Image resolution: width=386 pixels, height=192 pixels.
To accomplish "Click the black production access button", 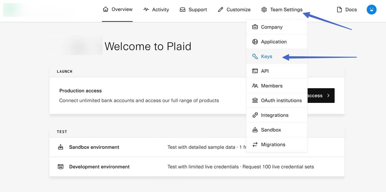I will pos(321,96).
